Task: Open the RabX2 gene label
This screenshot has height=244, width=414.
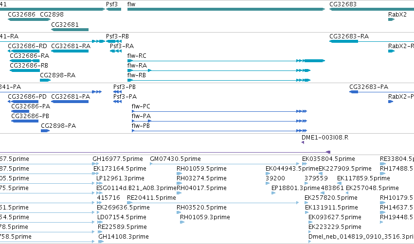Action: point(397,15)
